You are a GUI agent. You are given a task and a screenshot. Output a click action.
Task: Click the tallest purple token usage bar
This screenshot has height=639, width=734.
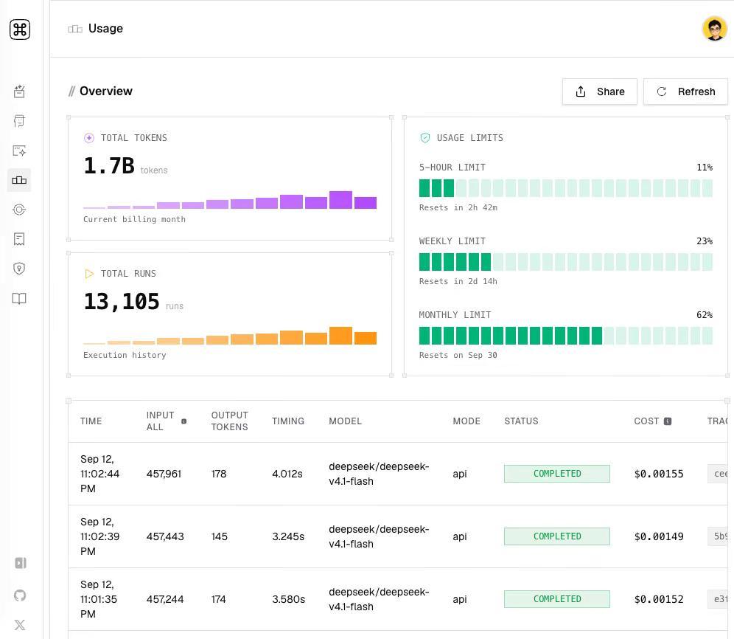click(x=340, y=200)
